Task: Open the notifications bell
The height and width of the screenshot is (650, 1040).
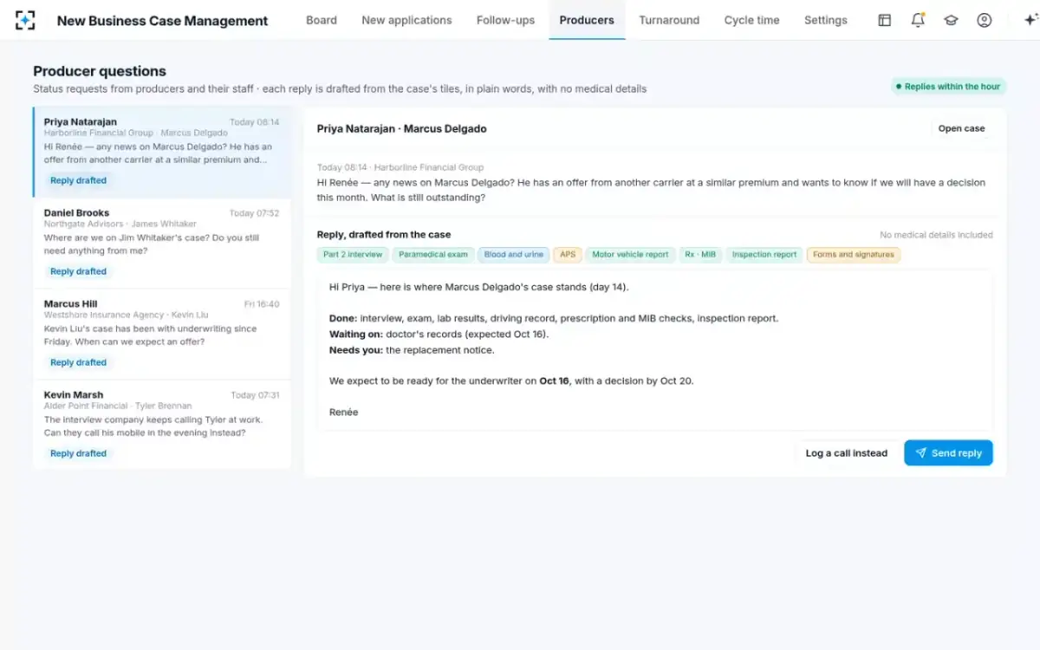Action: coord(918,20)
